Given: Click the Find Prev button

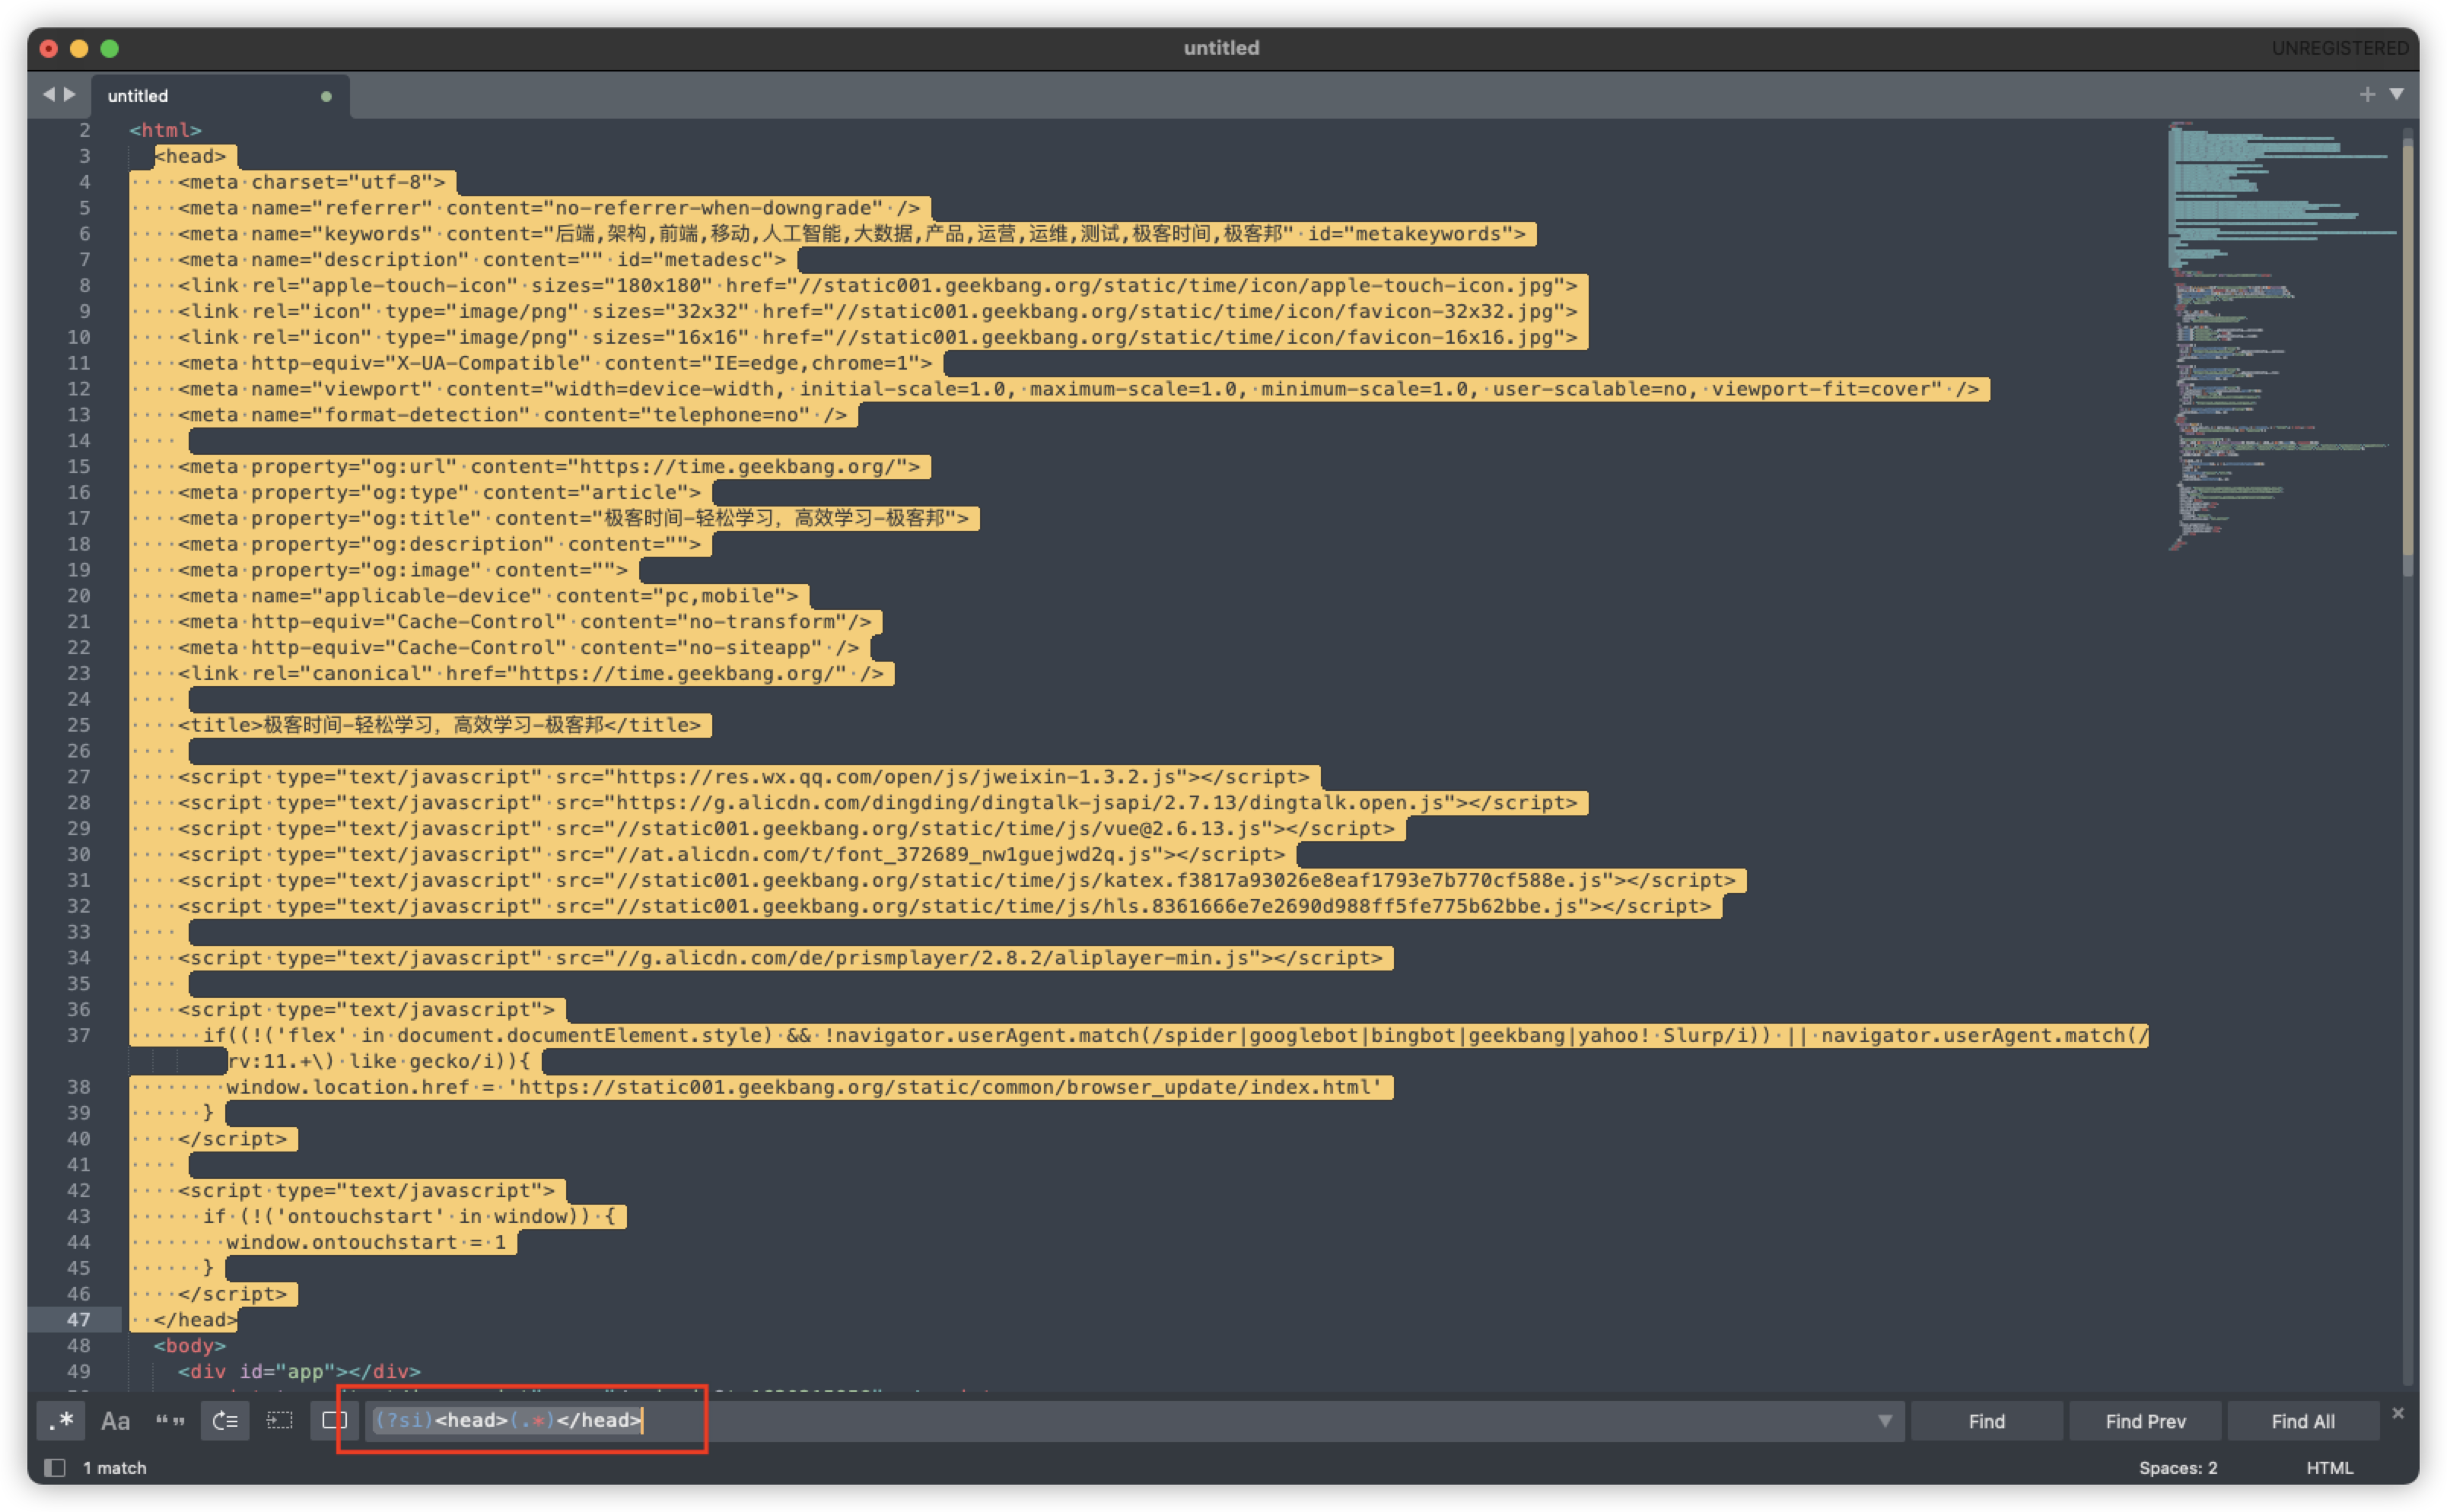Looking at the screenshot, I should click(2145, 1421).
